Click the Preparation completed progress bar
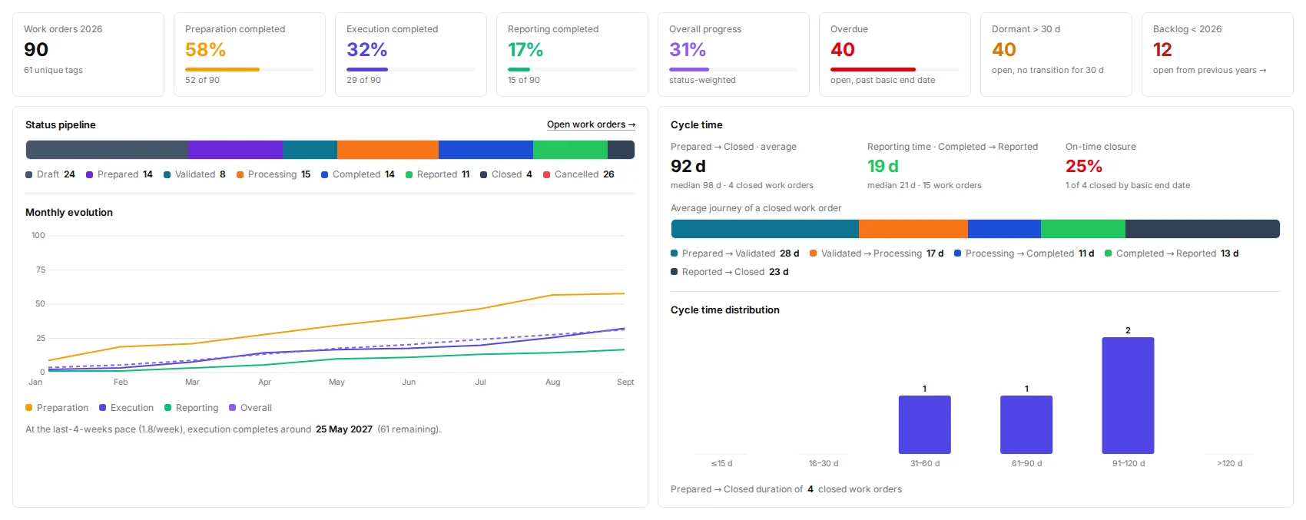The height and width of the screenshot is (520, 1306). coord(250,69)
